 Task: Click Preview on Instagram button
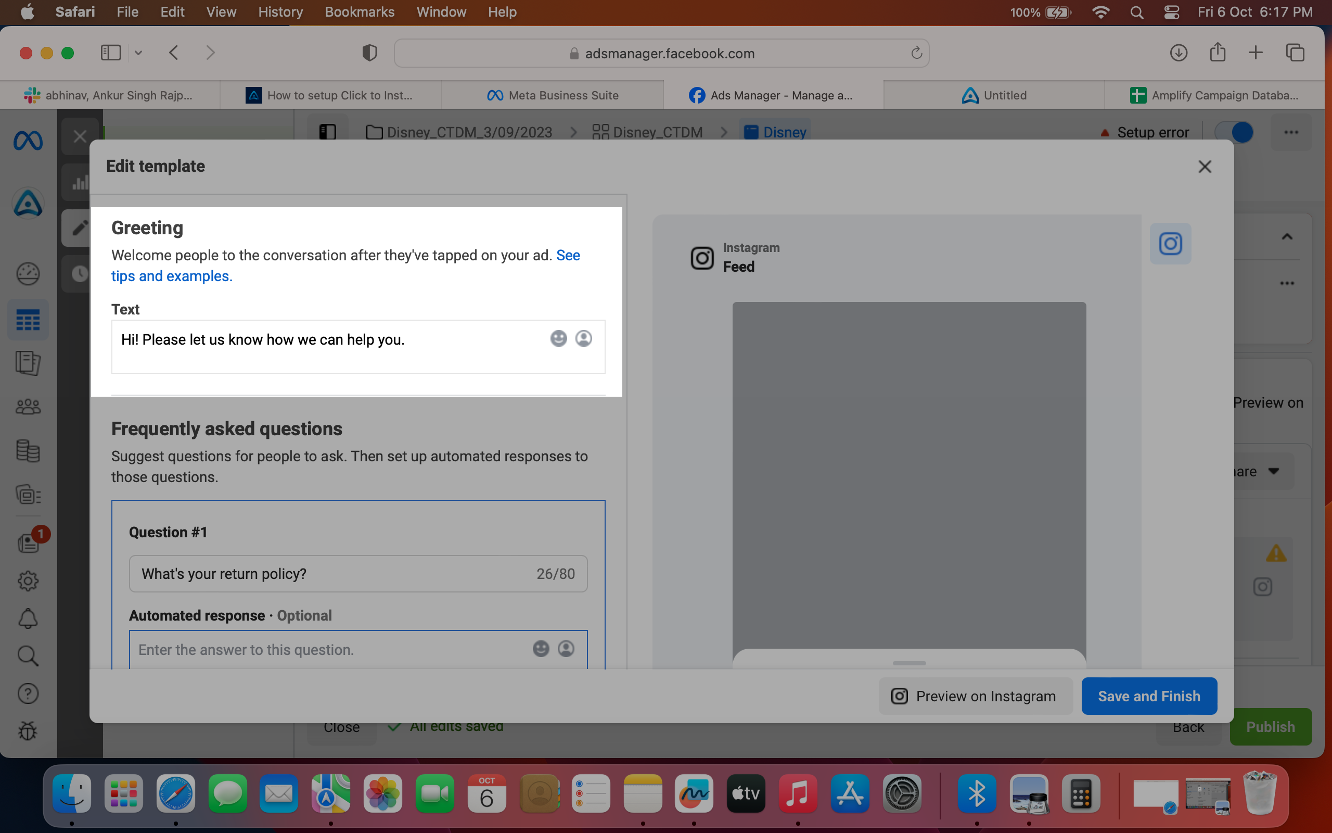975,696
